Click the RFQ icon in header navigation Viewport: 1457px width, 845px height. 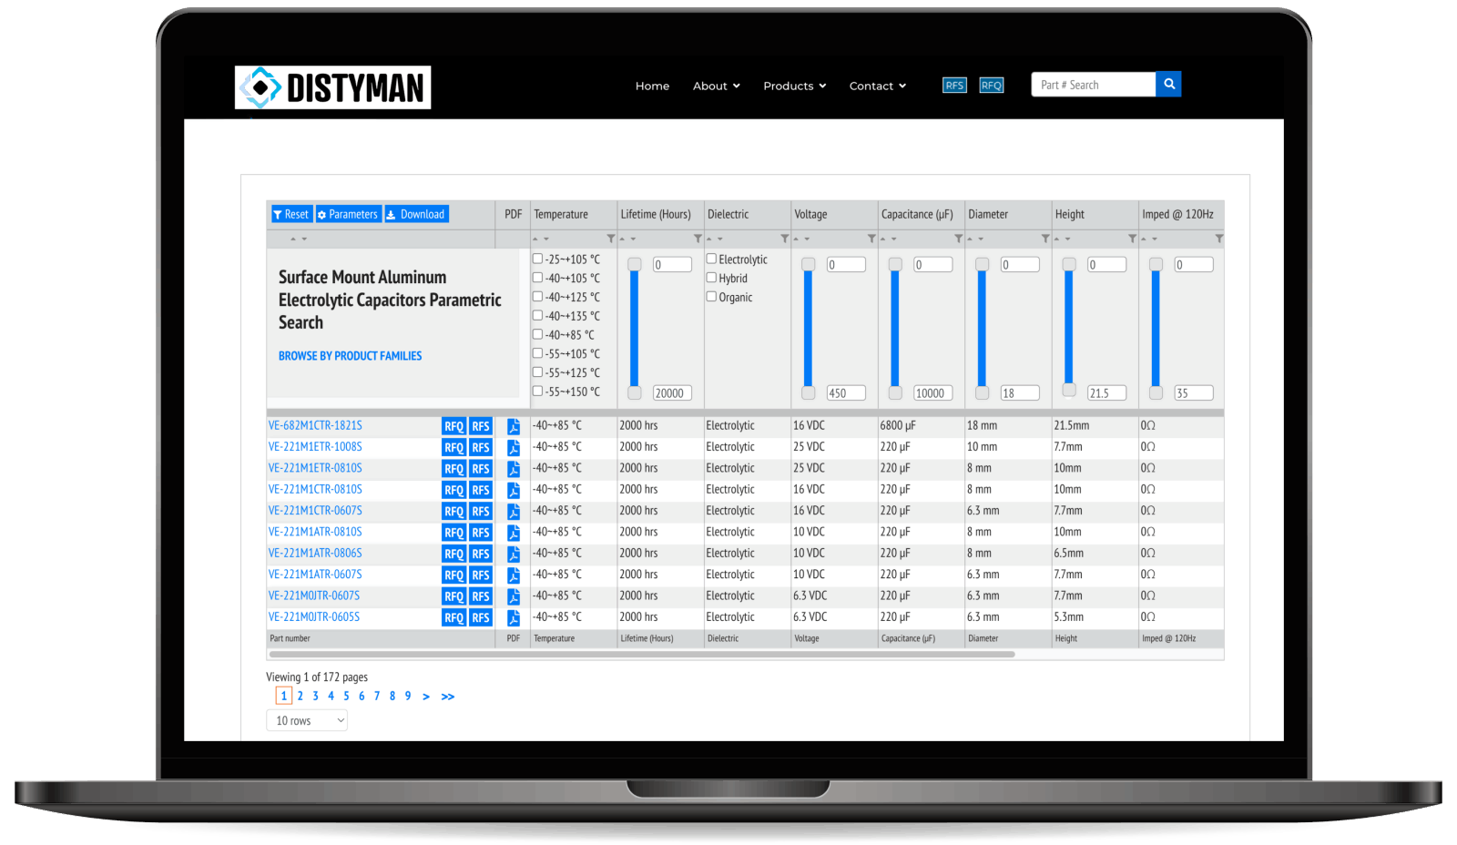point(991,86)
